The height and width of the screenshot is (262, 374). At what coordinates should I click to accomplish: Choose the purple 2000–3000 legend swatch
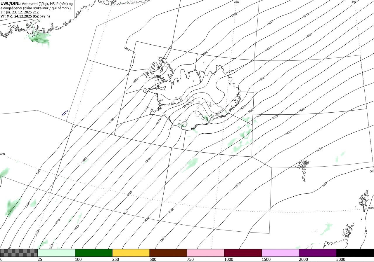coord(318,253)
